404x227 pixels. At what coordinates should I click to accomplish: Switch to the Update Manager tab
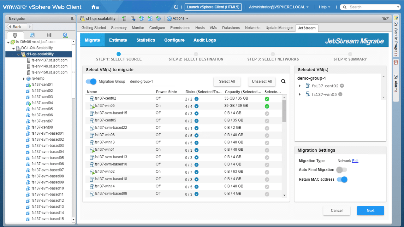click(279, 28)
